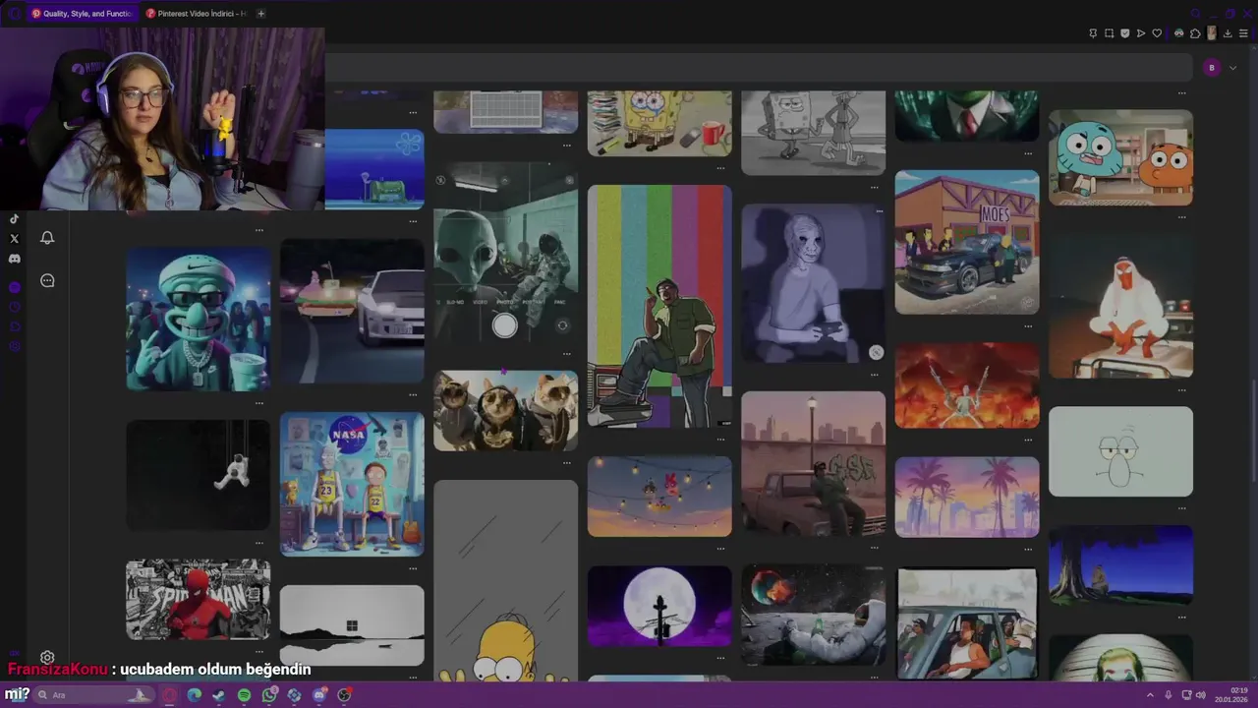
Task: Open the History clock icon in sidebar
Action: (14, 307)
